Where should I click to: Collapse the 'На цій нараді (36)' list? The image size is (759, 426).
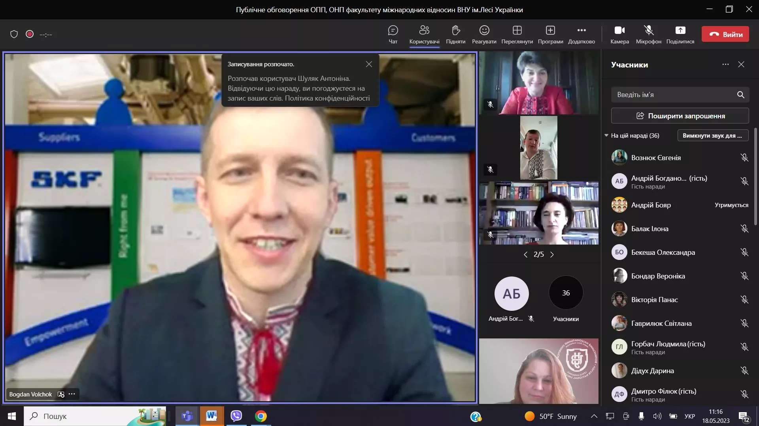(606, 135)
